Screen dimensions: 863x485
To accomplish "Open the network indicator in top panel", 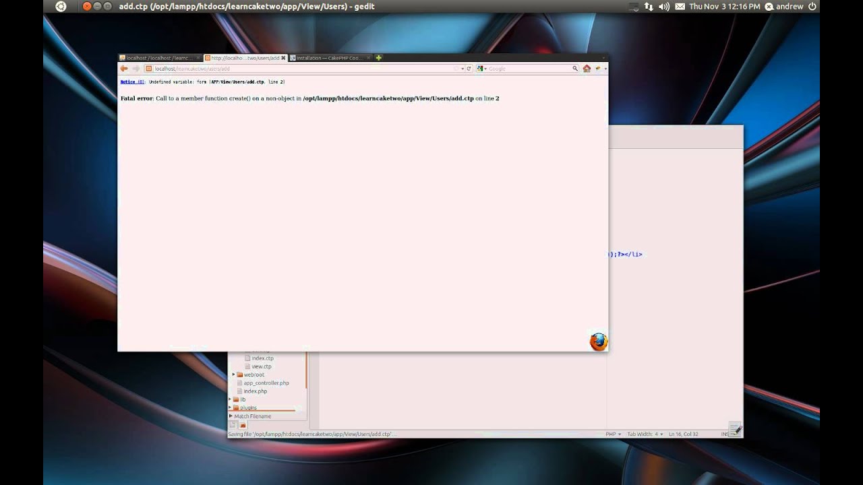I will click(649, 6).
